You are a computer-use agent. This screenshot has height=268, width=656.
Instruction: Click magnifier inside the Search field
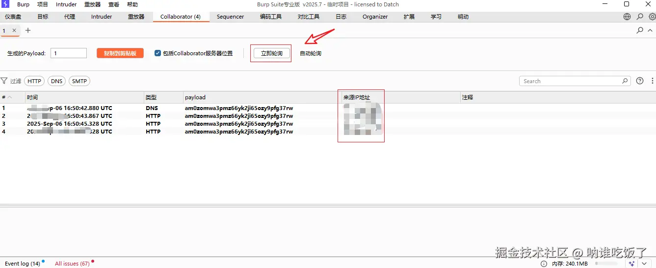pyautogui.click(x=625, y=81)
